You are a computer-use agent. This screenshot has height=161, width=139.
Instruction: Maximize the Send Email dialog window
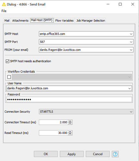click(x=120, y=4)
